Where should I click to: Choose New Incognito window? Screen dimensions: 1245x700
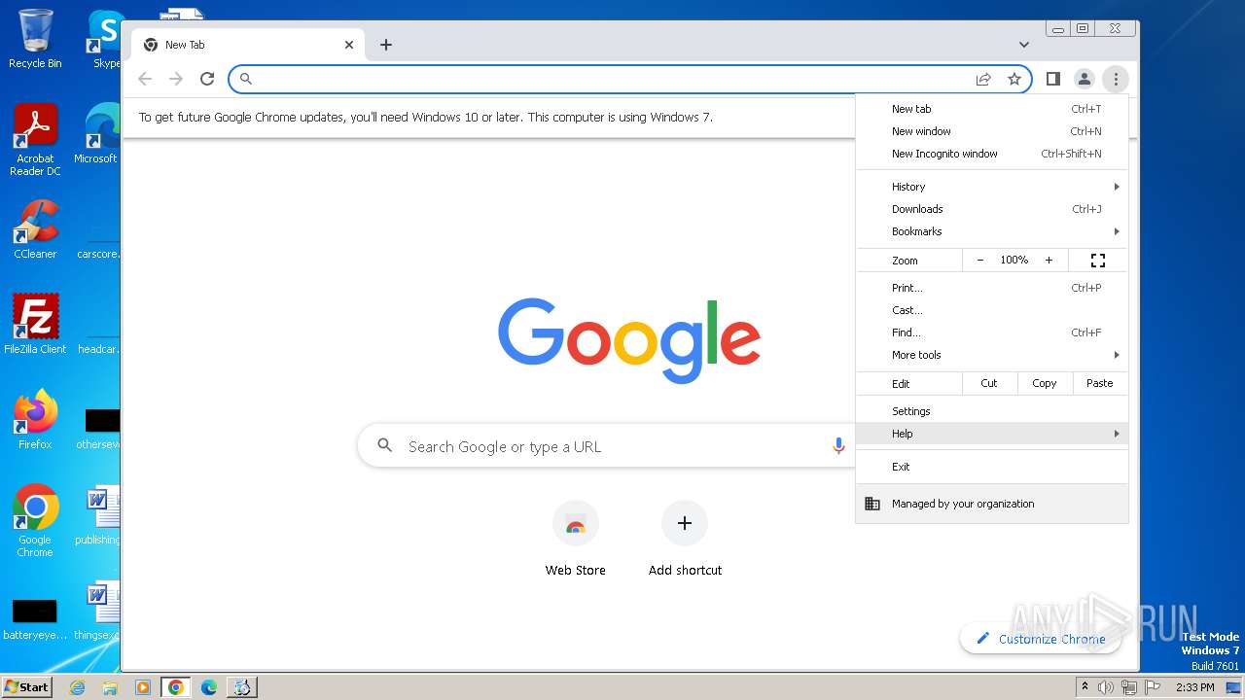(x=992, y=154)
